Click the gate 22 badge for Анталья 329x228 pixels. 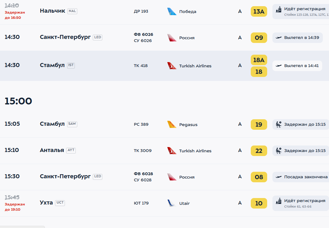pyautogui.click(x=259, y=151)
